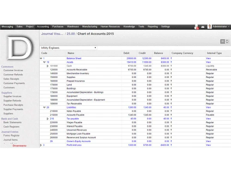Open the Tools menu

(141, 27)
